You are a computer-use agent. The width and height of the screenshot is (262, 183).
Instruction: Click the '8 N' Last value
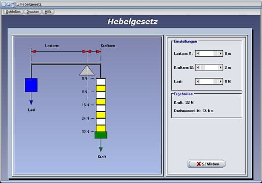click(x=228, y=82)
